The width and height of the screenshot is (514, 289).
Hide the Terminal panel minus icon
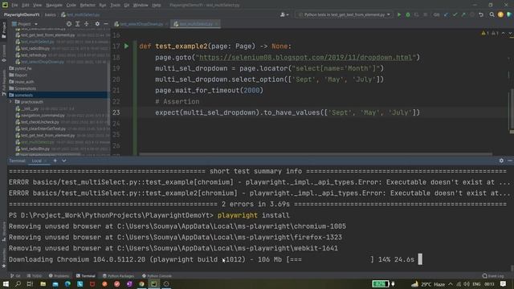click(x=510, y=161)
